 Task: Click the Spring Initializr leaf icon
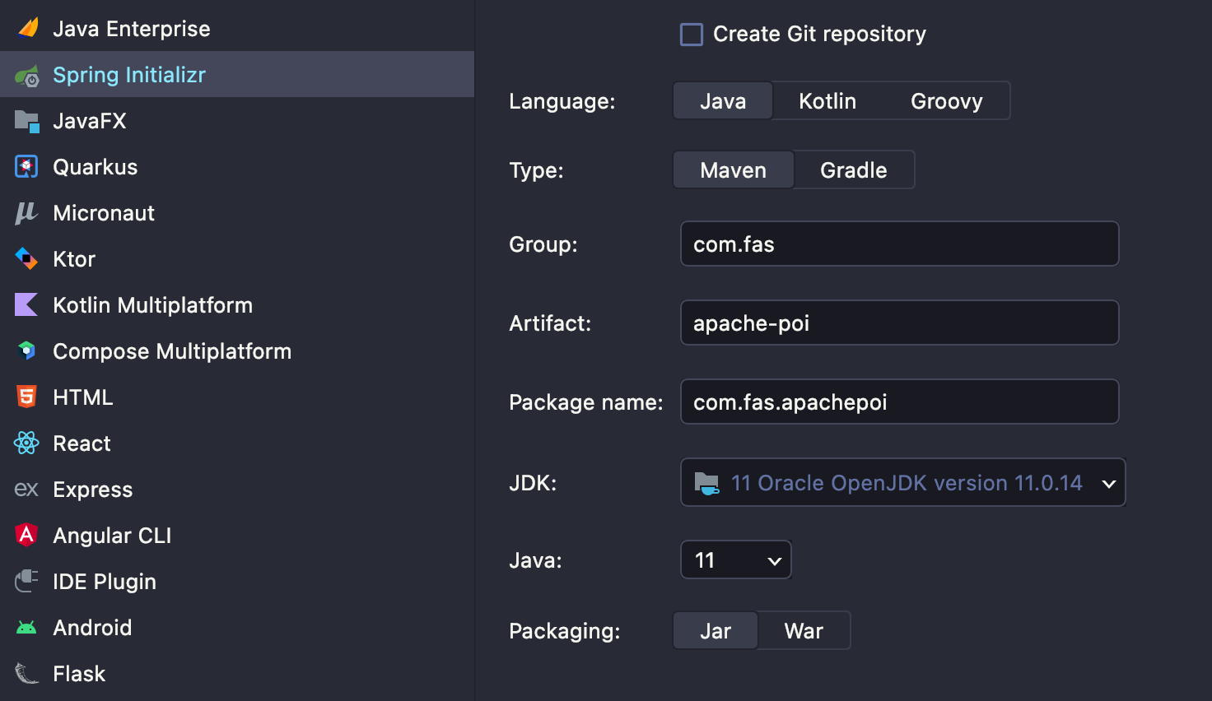[x=27, y=76]
